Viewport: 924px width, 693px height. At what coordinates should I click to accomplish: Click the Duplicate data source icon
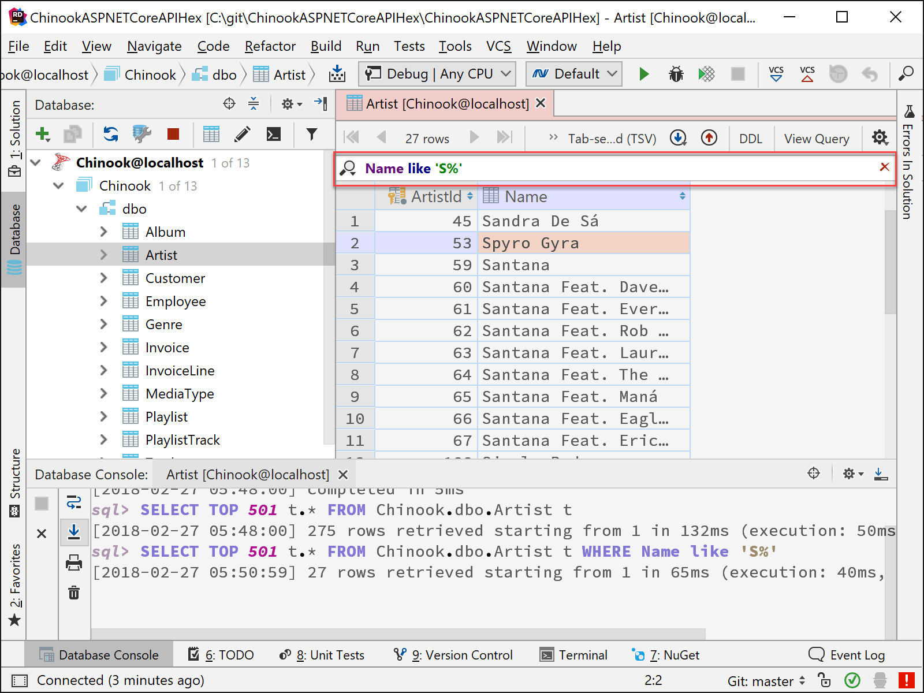click(73, 135)
